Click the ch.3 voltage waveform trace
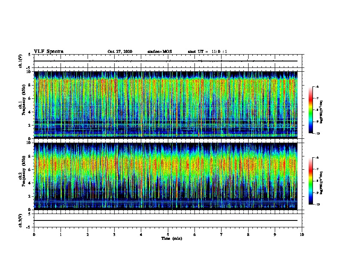The width and height of the screenshot is (340, 263). (x=166, y=220)
